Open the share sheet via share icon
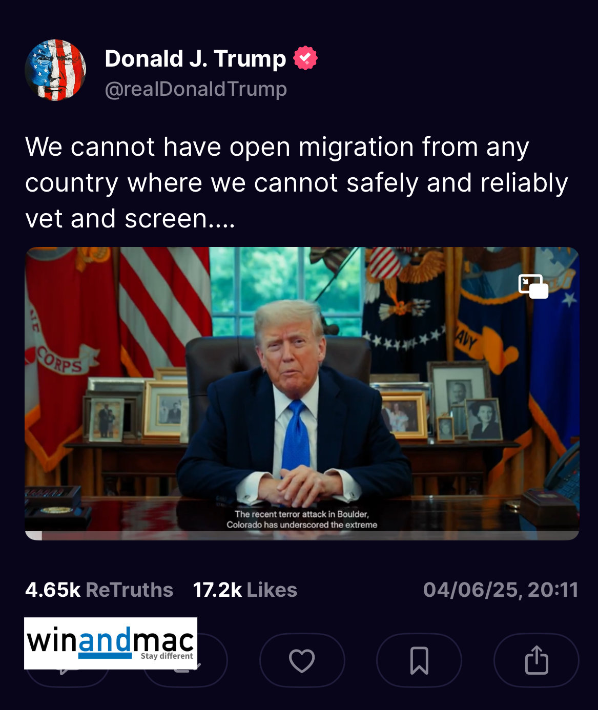The width and height of the screenshot is (598, 710). click(537, 660)
